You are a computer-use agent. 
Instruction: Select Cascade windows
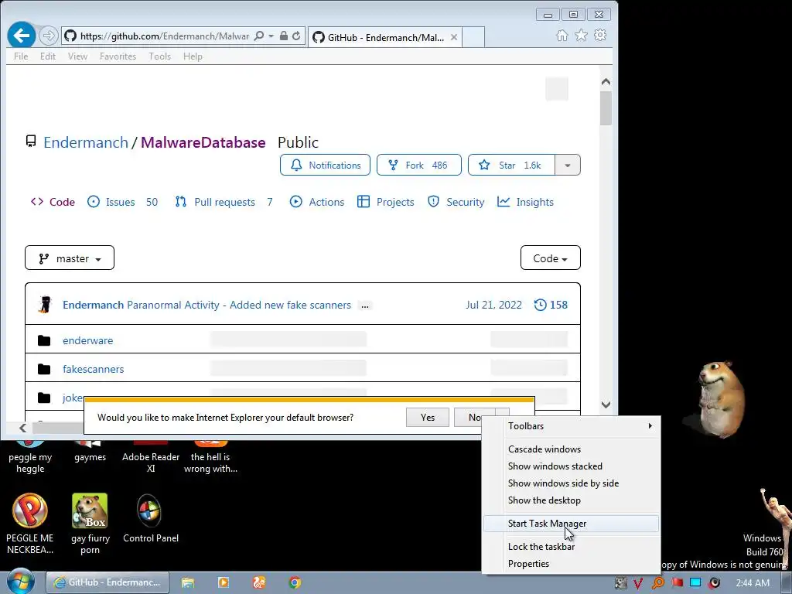(572, 449)
